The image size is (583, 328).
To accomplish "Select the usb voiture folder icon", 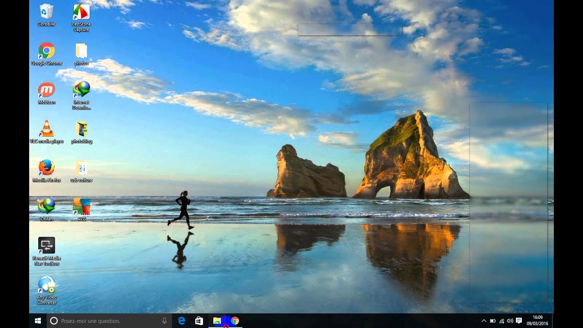I will pos(81,171).
